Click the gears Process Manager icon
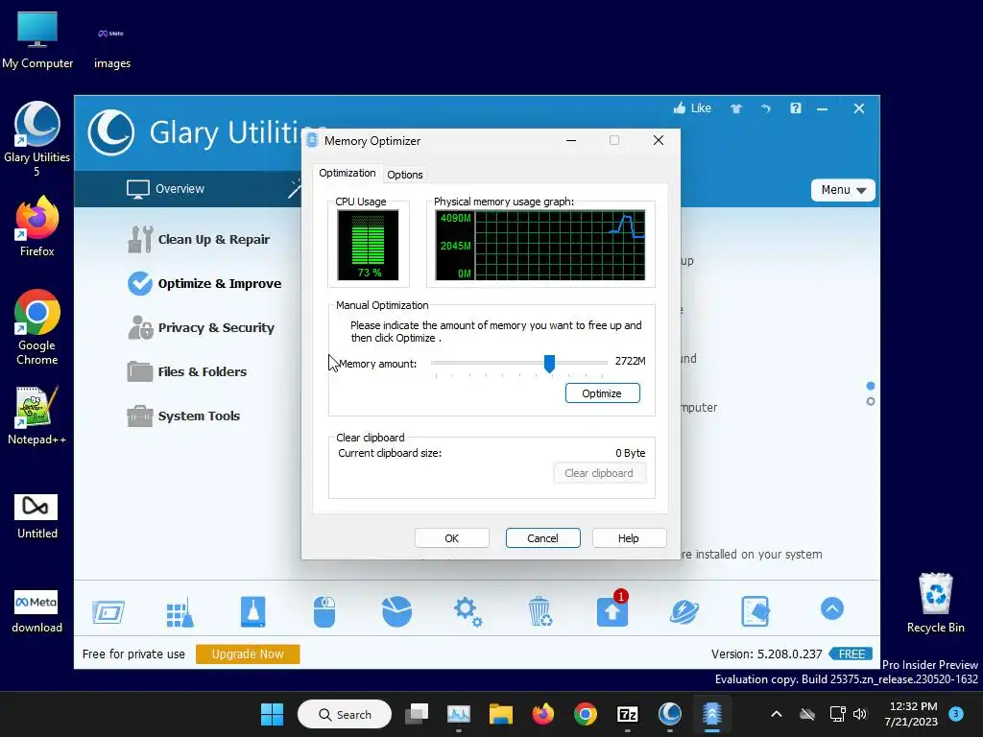This screenshot has width=983, height=737. [468, 611]
